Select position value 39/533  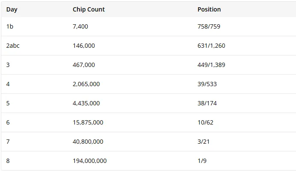(207, 84)
